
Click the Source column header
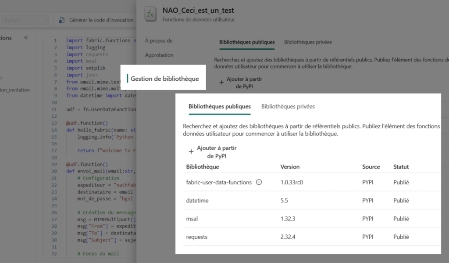[371, 167]
